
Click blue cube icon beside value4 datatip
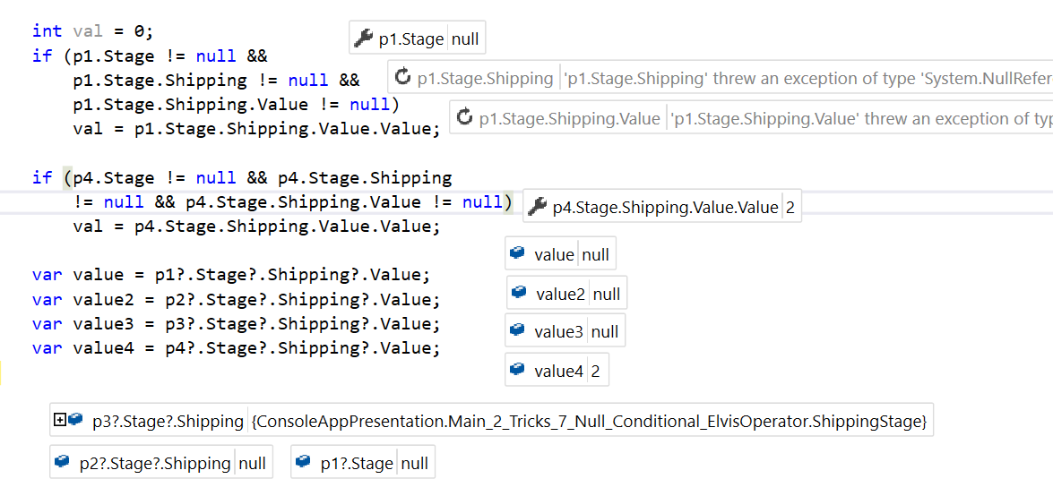coord(517,369)
